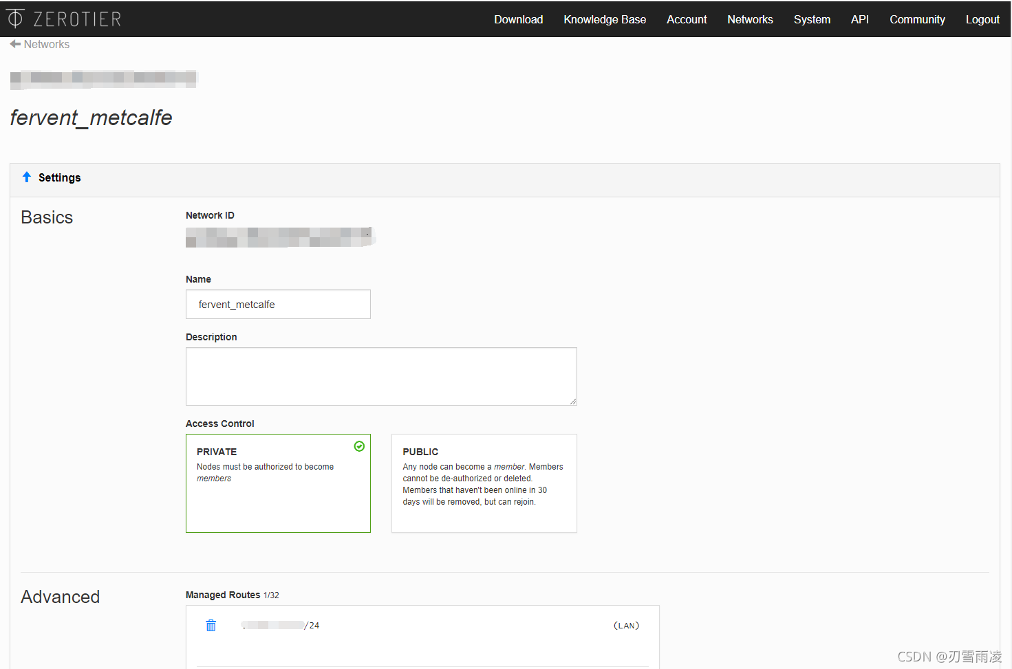This screenshot has height=669, width=1012.
Task: Click the (LAN) route label
Action: coord(627,625)
